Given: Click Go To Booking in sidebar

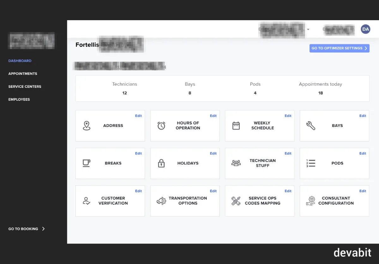Looking at the screenshot, I should (23, 229).
